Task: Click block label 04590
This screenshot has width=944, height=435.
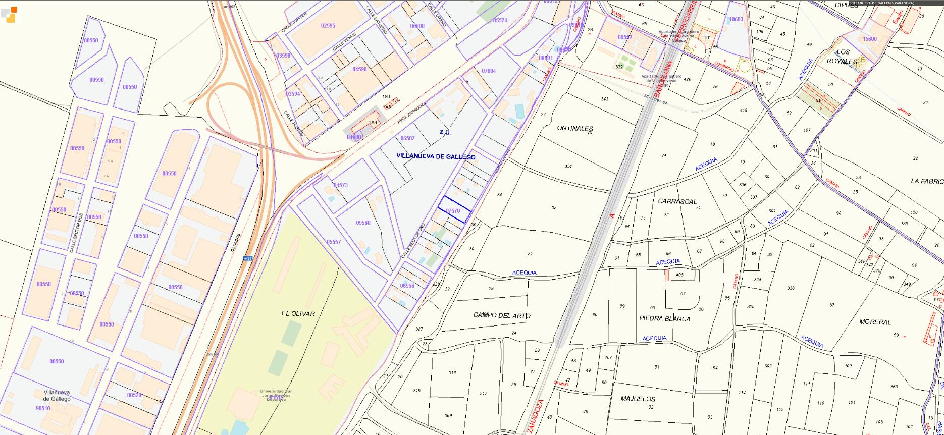Action: pos(359,69)
